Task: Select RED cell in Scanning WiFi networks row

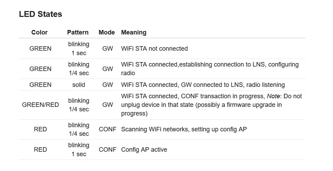Action: point(40,130)
